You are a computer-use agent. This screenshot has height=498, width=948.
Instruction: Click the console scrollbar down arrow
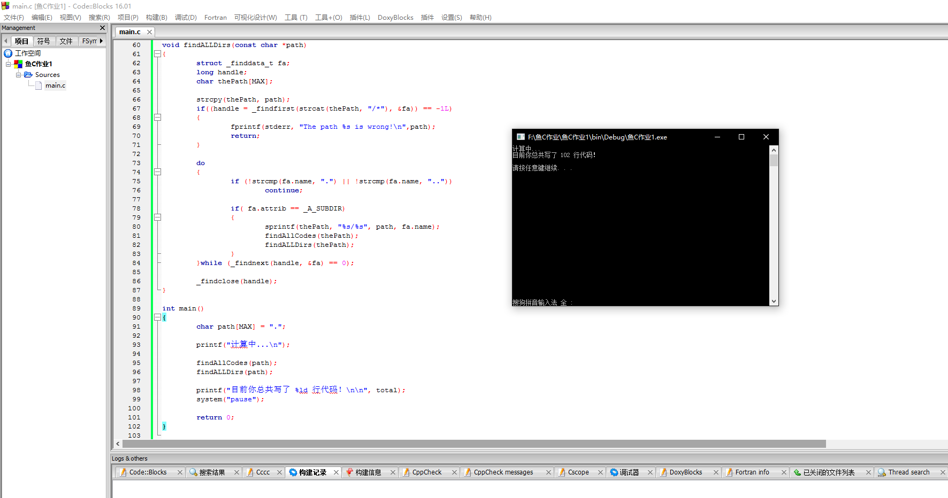[774, 301]
